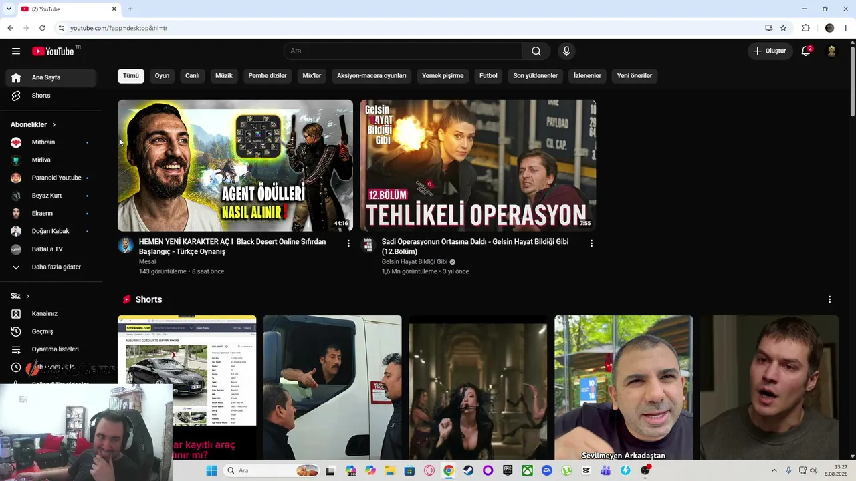Click the Oluştur create button
856x481 pixels.
pos(770,51)
